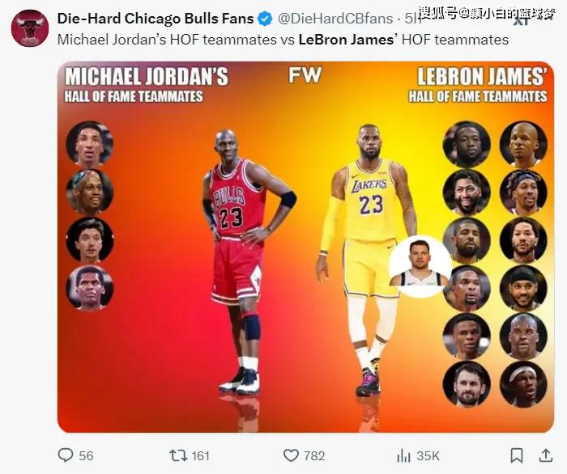Select the white-circled portrait in the white jersey
Screen dimensions: 567x474
pos(420,266)
